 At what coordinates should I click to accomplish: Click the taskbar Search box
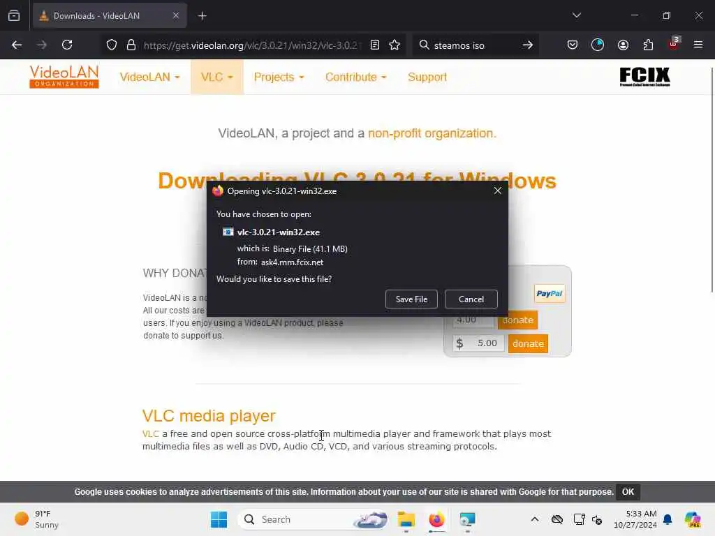314,519
